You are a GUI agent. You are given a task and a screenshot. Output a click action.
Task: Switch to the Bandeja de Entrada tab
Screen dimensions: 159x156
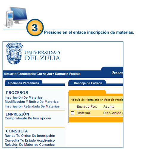88,83
